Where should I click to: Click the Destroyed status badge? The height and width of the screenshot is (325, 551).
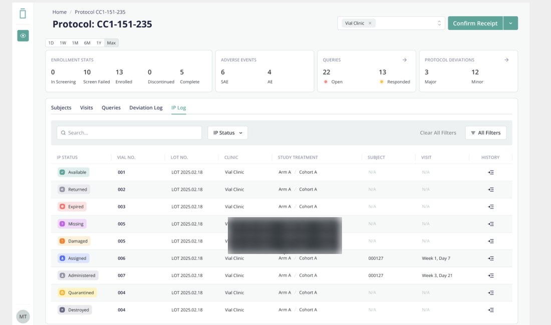click(75, 309)
